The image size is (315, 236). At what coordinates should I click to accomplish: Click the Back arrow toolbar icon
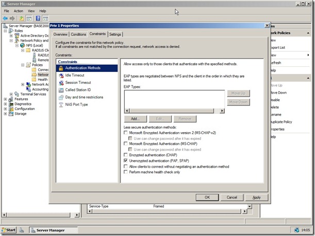pyautogui.click(x=5, y=19)
